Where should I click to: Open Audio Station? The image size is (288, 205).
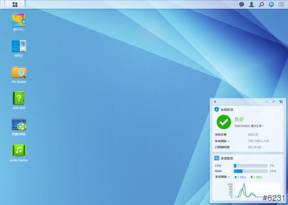click(x=19, y=151)
